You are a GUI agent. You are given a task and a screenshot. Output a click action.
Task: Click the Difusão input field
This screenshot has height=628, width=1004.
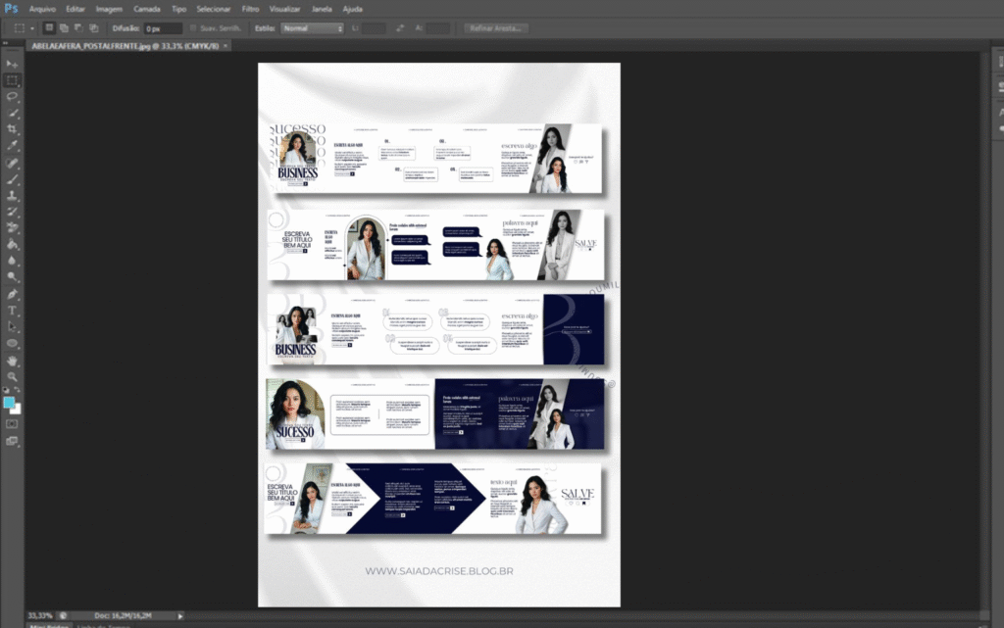163,28
